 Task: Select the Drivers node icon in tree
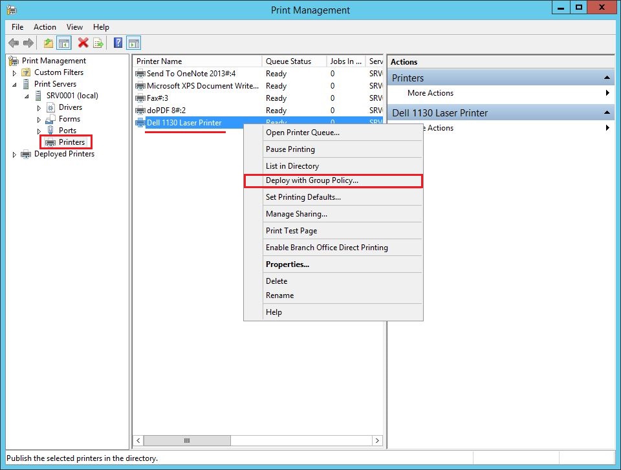click(51, 107)
